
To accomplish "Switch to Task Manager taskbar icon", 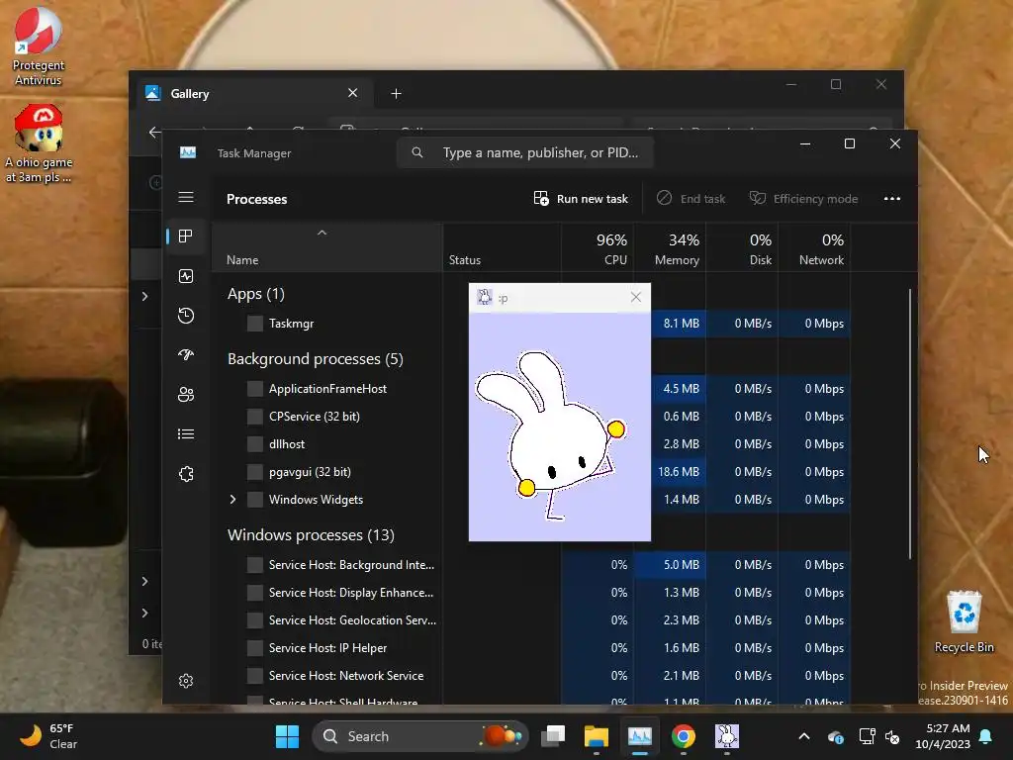I will (640, 736).
